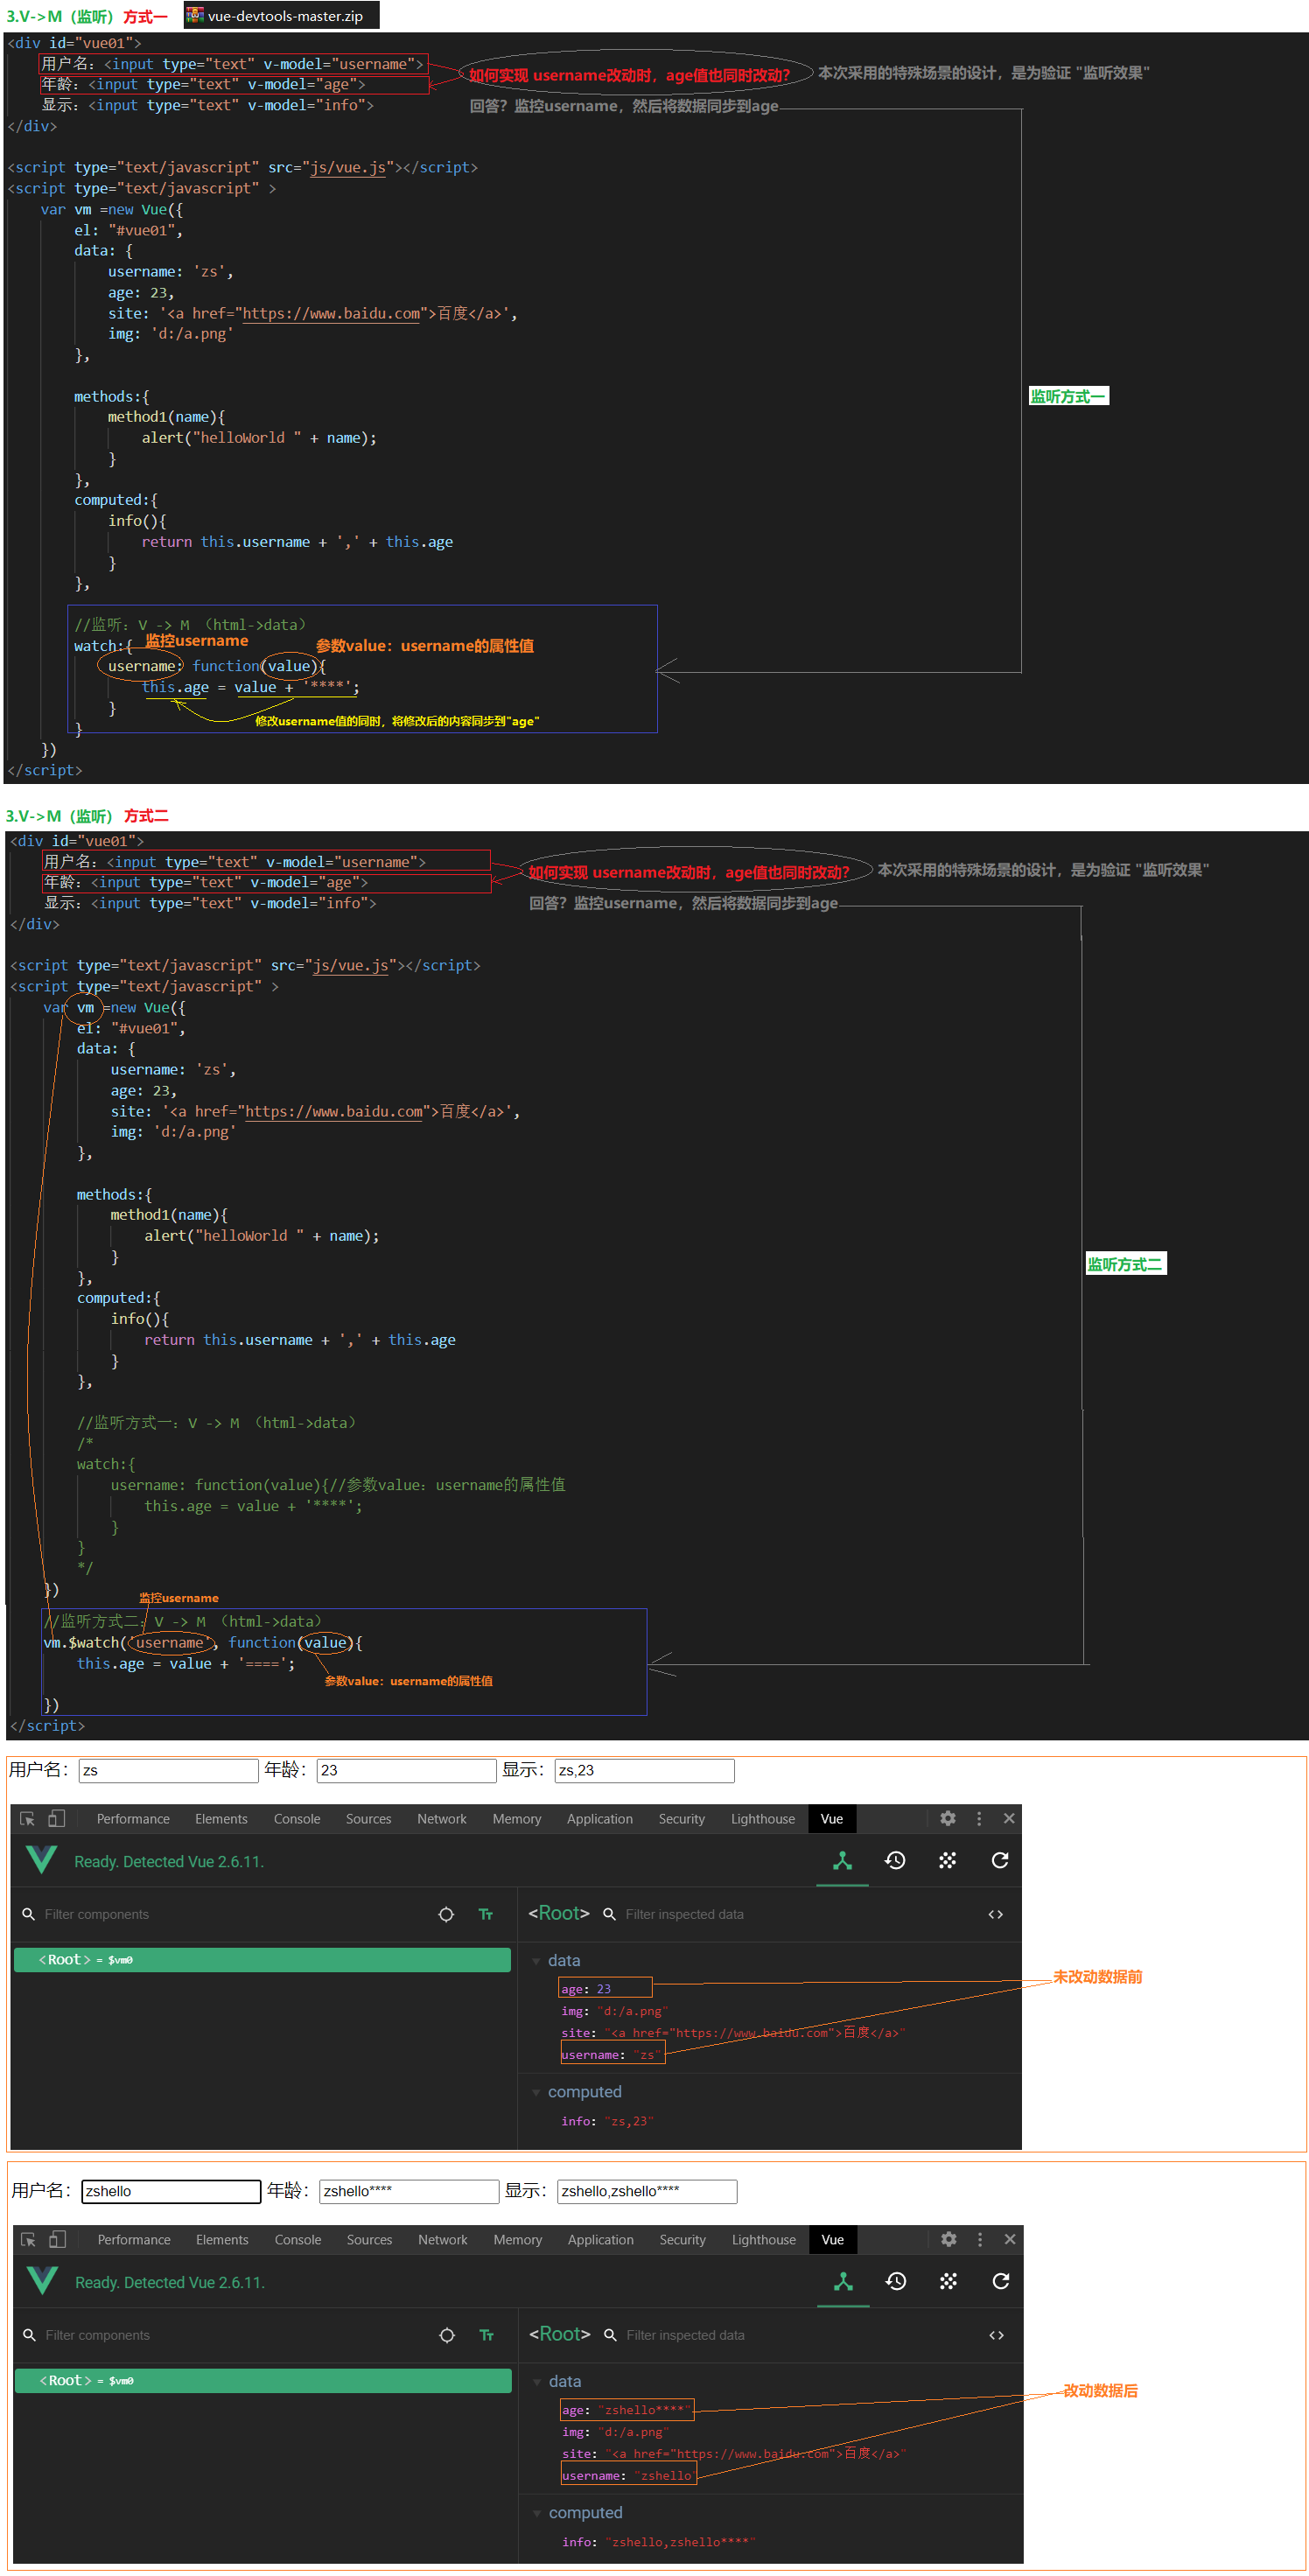This screenshot has height=2576, width=1309.
Task: Switch to Network tab in lower devtools
Action: (x=442, y=2240)
